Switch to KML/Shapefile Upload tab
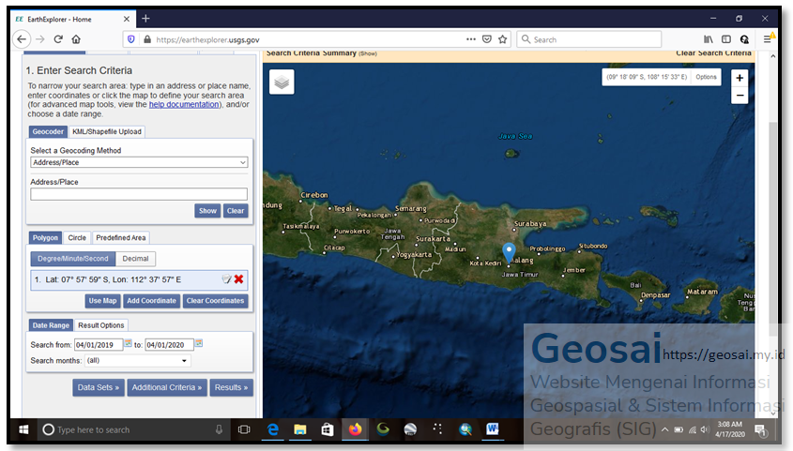The image size is (793, 451). click(x=107, y=132)
